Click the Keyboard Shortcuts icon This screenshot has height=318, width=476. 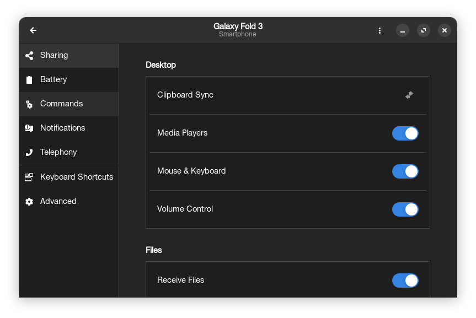29,177
